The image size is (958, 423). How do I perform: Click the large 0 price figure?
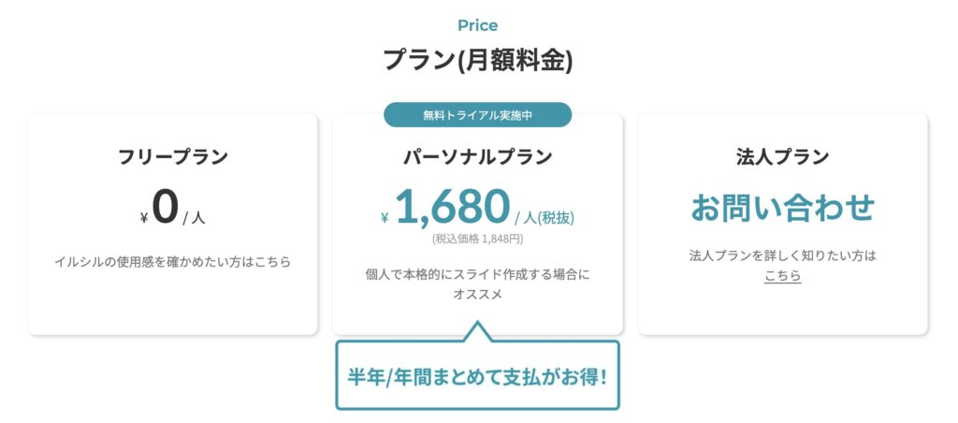165,208
